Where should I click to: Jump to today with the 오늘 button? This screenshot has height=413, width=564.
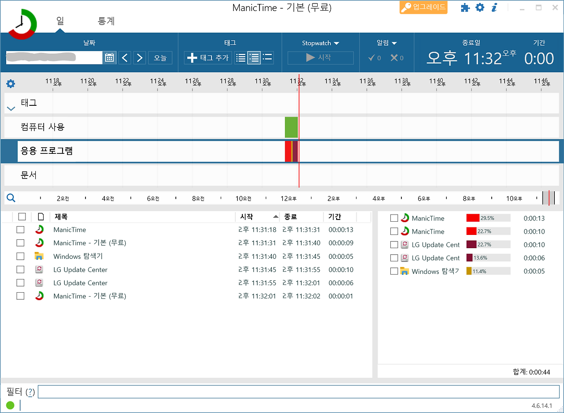coord(160,58)
